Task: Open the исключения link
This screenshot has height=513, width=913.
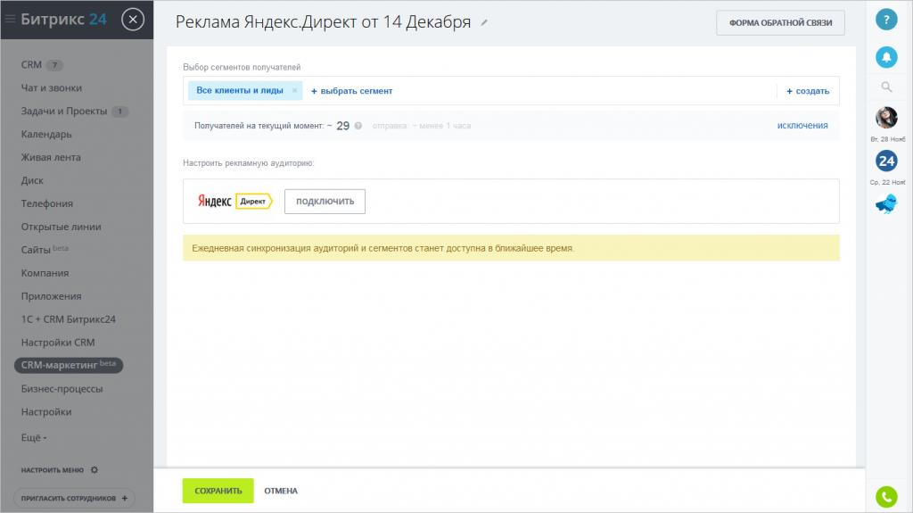Action: (x=802, y=125)
